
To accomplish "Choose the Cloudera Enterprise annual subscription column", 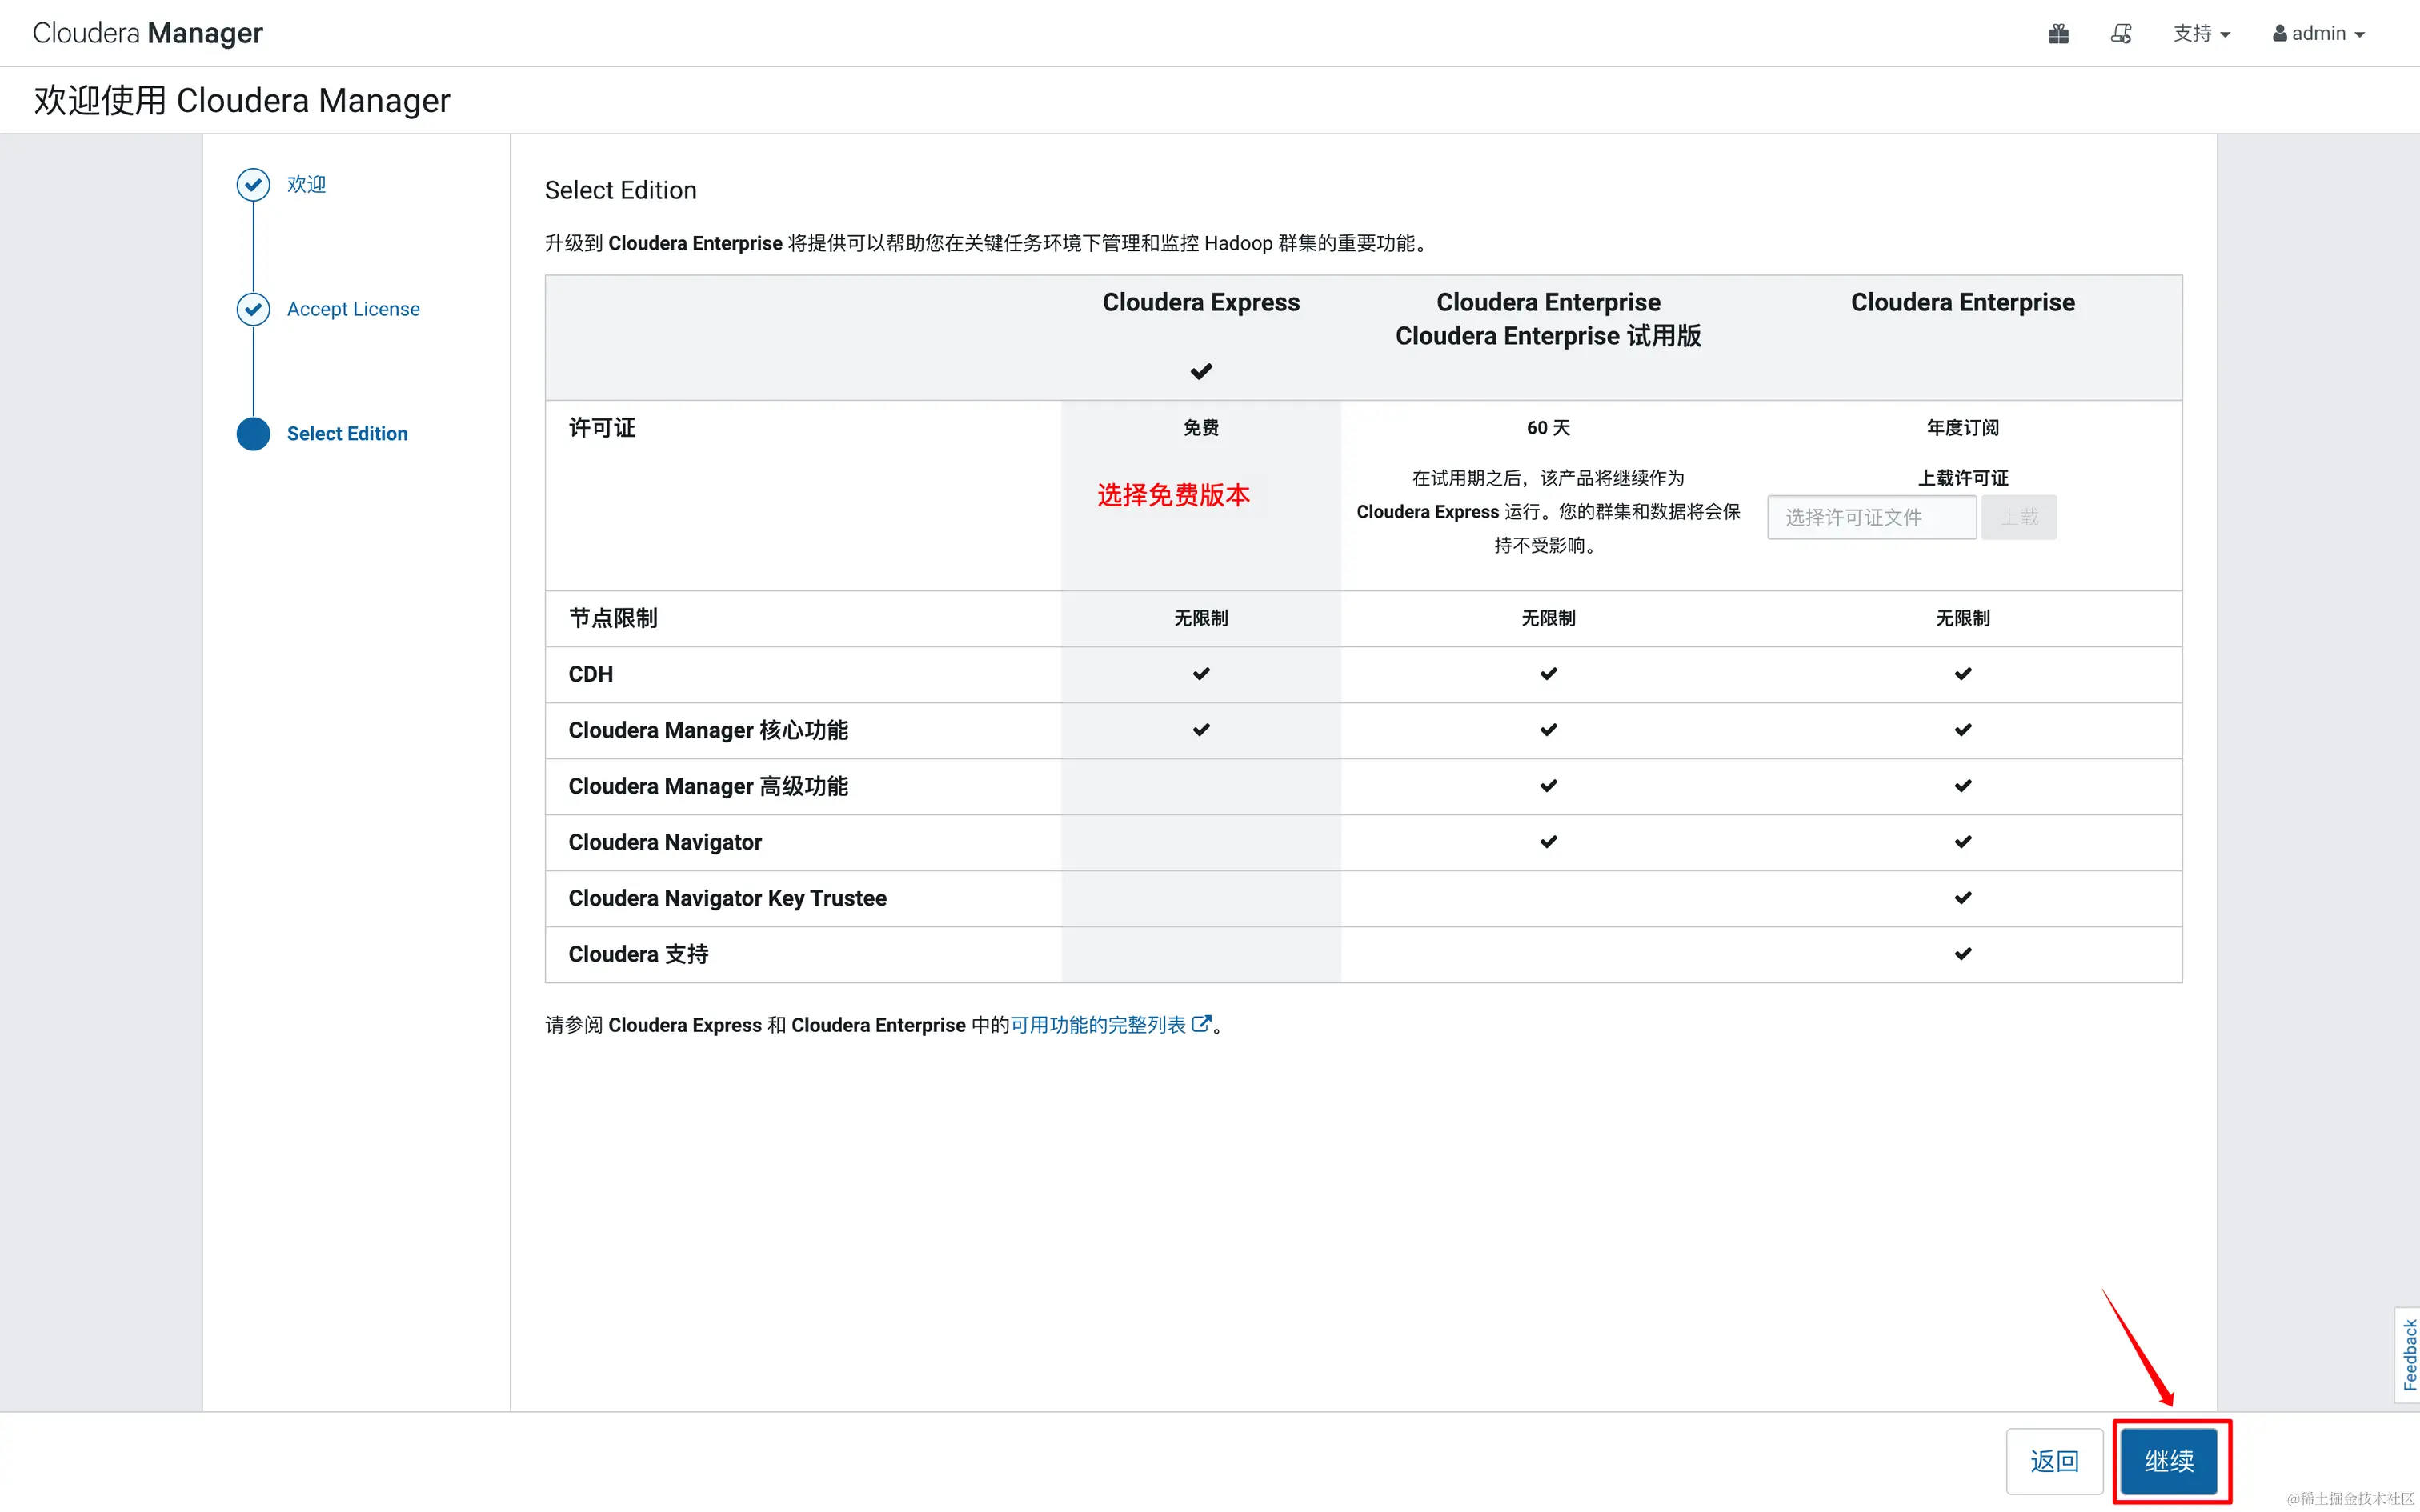I will pos(1962,302).
